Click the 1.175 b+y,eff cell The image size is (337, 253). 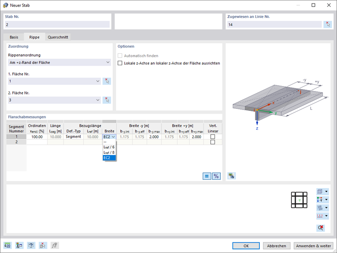pos(184,137)
